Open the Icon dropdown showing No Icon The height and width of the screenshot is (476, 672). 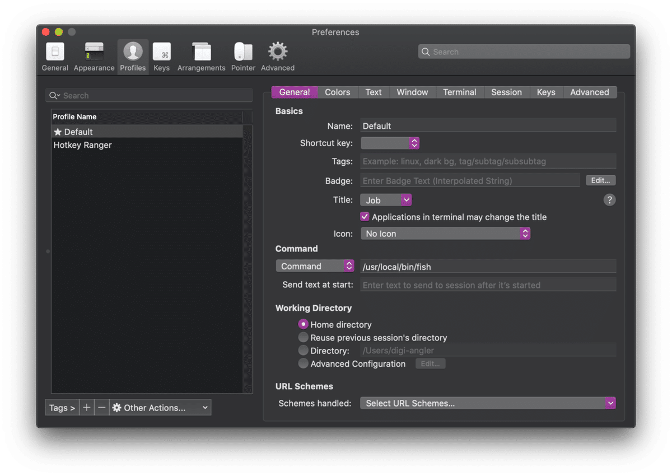click(x=445, y=234)
